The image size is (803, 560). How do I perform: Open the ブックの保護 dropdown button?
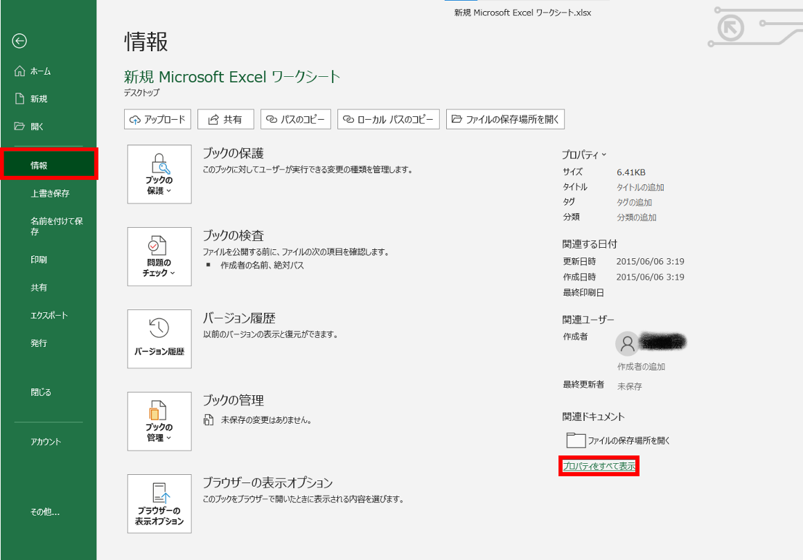point(159,174)
